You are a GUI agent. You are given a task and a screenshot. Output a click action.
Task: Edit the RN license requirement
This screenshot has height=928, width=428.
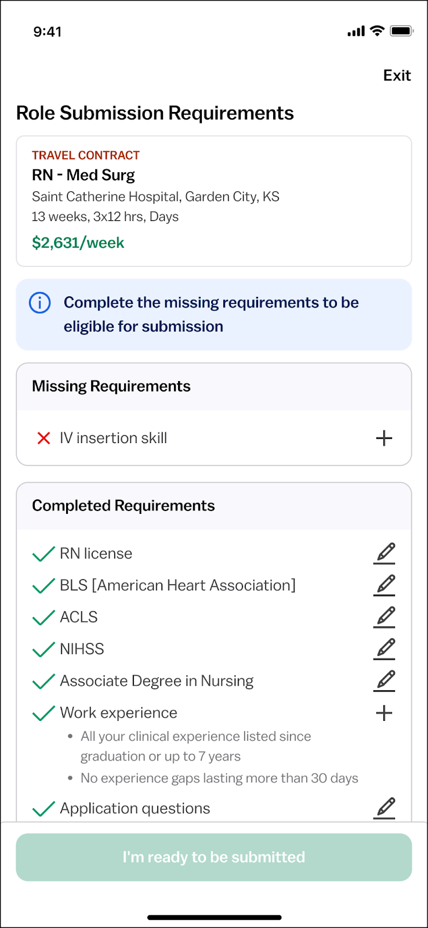pyautogui.click(x=385, y=553)
